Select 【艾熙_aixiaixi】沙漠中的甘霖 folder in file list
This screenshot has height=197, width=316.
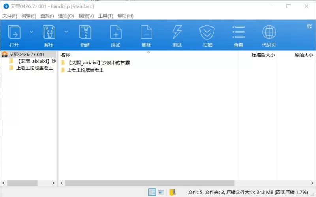click(x=96, y=63)
